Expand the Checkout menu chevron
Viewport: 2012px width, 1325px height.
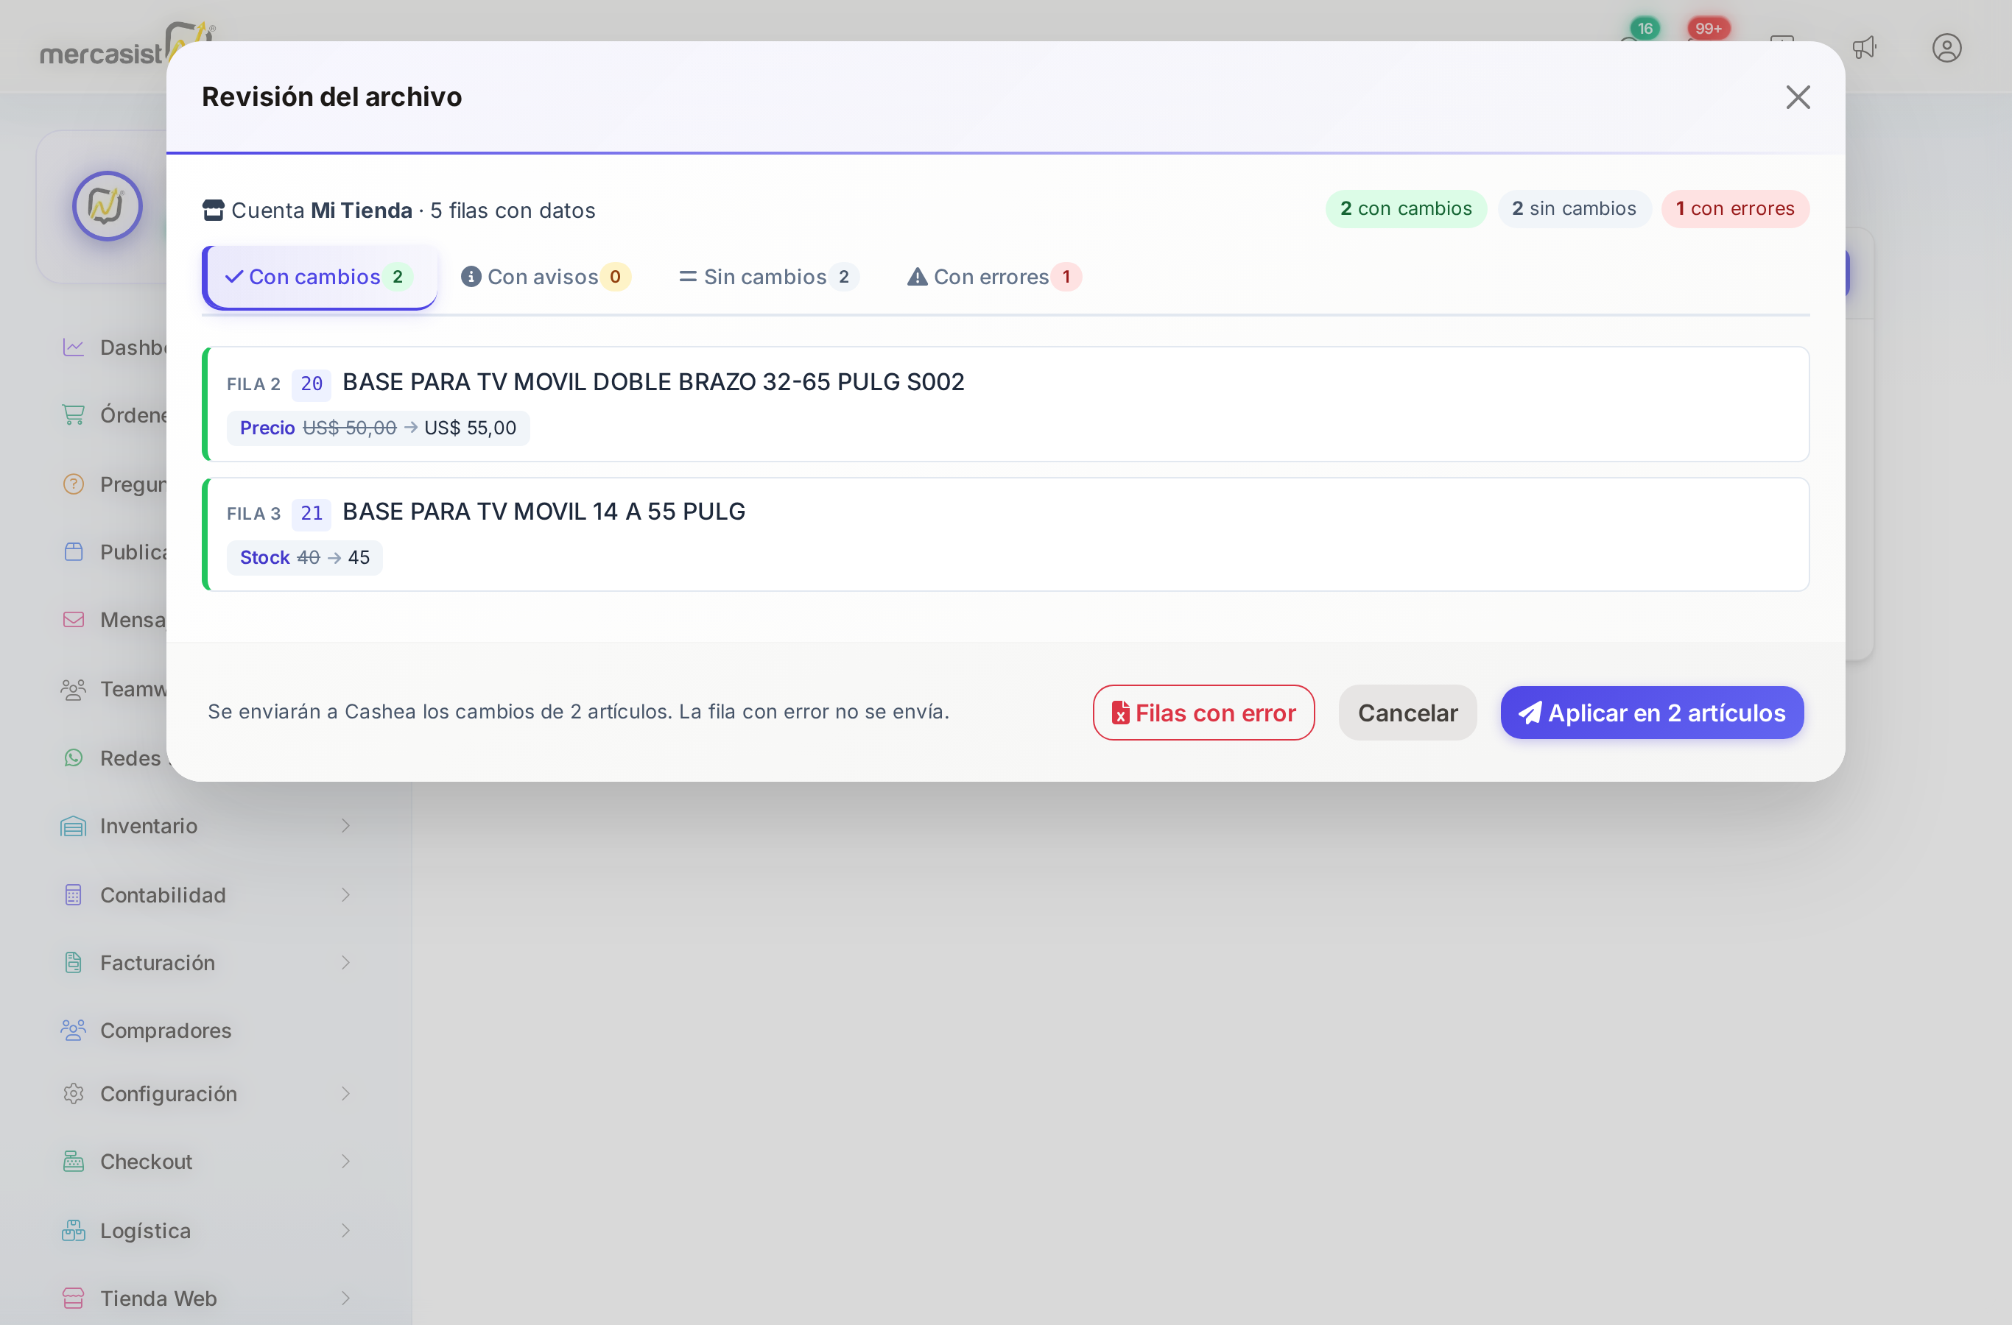[x=345, y=1161]
